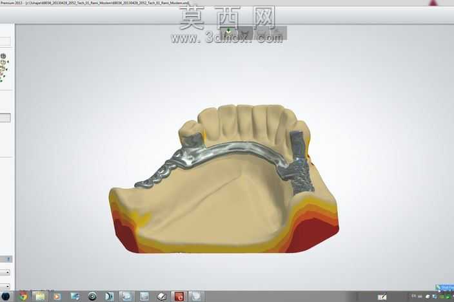Viewport: 454px width, 302px height.
Task: Click the pen tablet input tray icon
Action: point(382,297)
